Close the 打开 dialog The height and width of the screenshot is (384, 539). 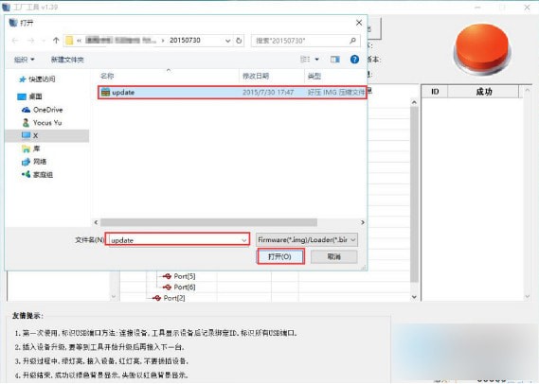tap(359, 23)
